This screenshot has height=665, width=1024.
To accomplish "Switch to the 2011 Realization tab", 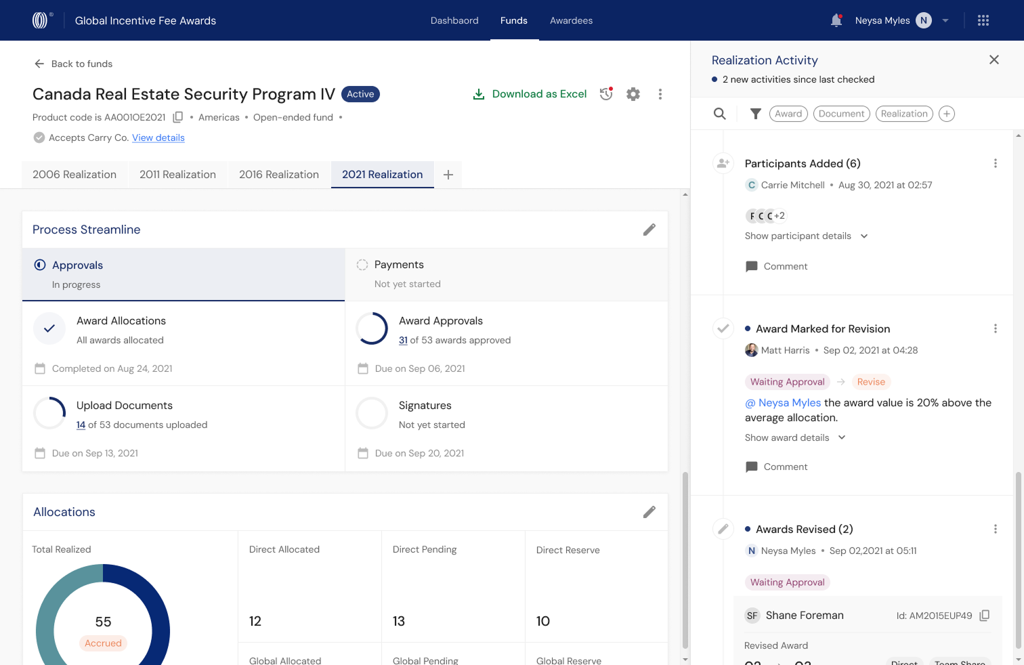I will [x=177, y=175].
